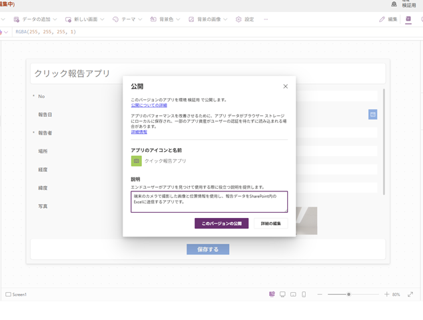Click the zoom out minus icon
The width and height of the screenshot is (423, 320).
[x=320, y=294]
